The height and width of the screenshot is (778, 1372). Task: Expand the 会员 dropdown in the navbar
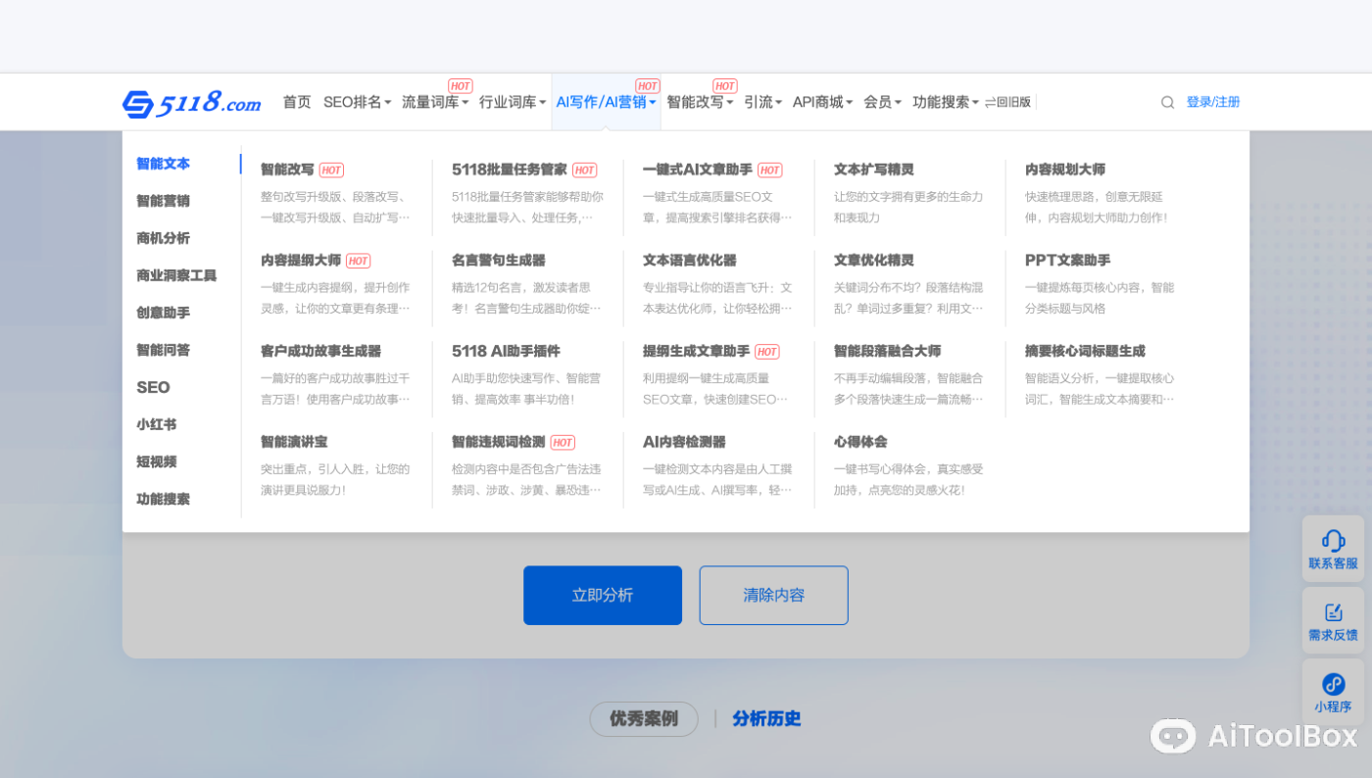point(879,101)
